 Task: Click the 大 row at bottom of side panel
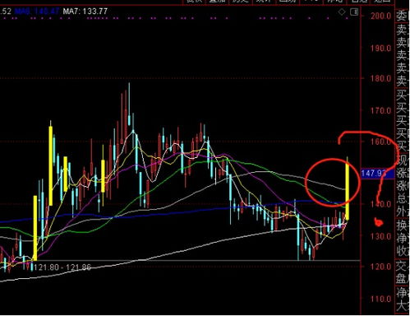pyautogui.click(x=403, y=306)
